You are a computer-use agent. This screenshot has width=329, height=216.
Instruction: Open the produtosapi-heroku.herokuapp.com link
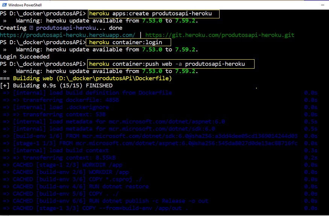click(x=68, y=35)
